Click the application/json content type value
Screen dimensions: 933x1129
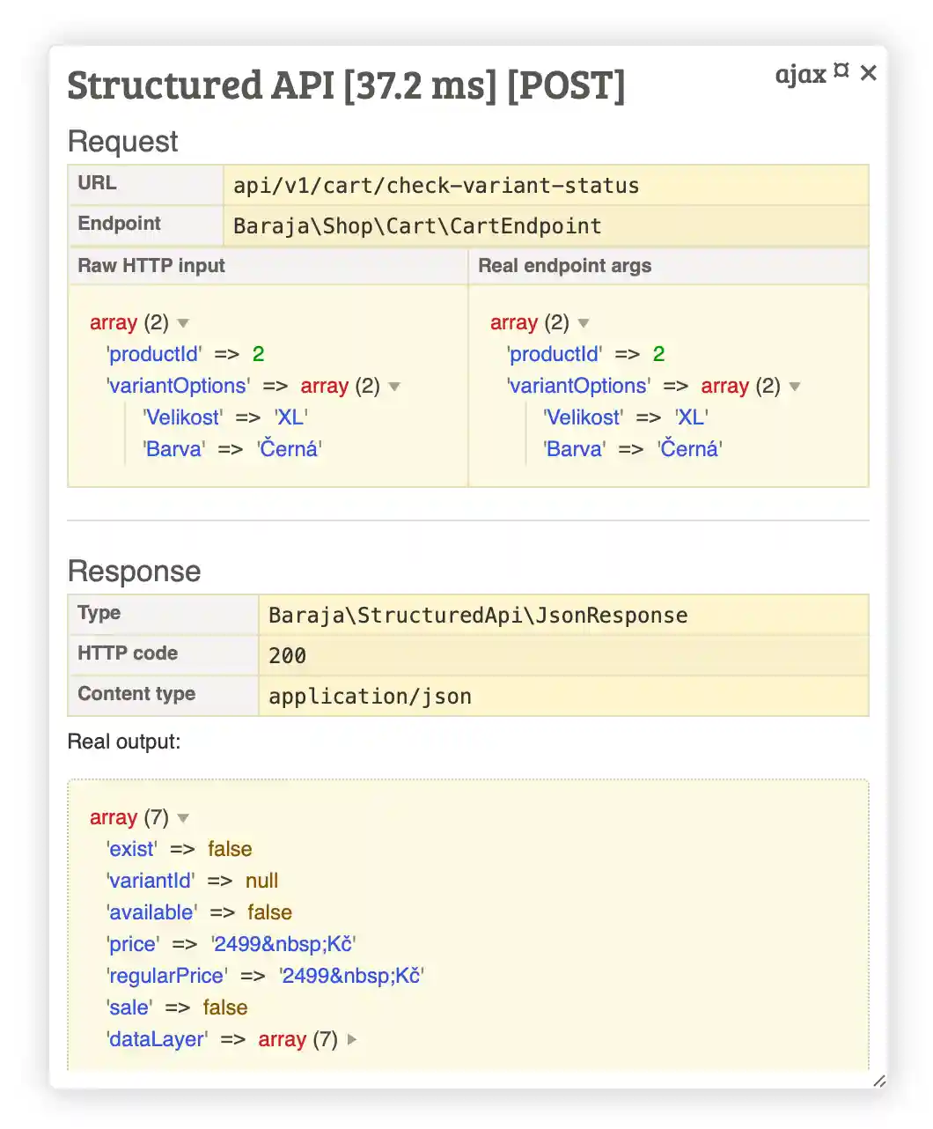370,696
